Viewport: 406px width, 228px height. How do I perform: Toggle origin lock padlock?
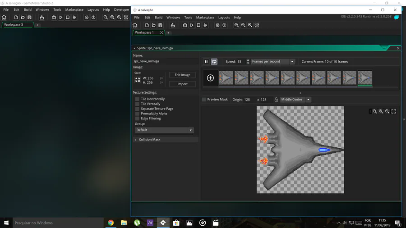(276, 100)
